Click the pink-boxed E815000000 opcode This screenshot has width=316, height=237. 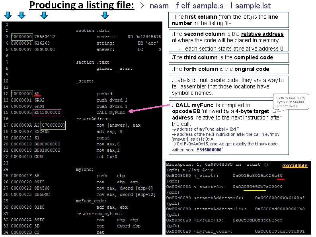47,113
